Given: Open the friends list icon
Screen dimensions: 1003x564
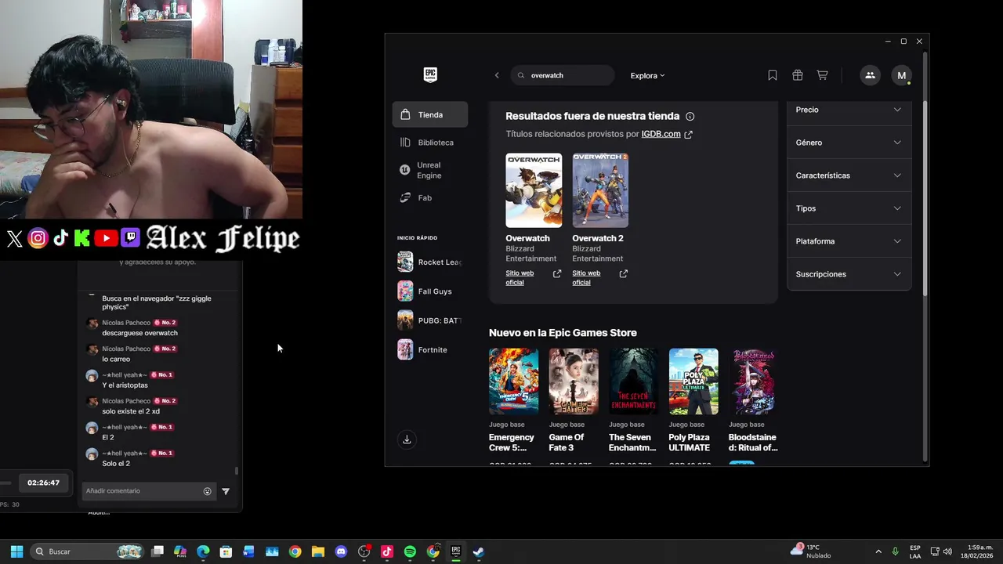Looking at the screenshot, I should (x=870, y=75).
